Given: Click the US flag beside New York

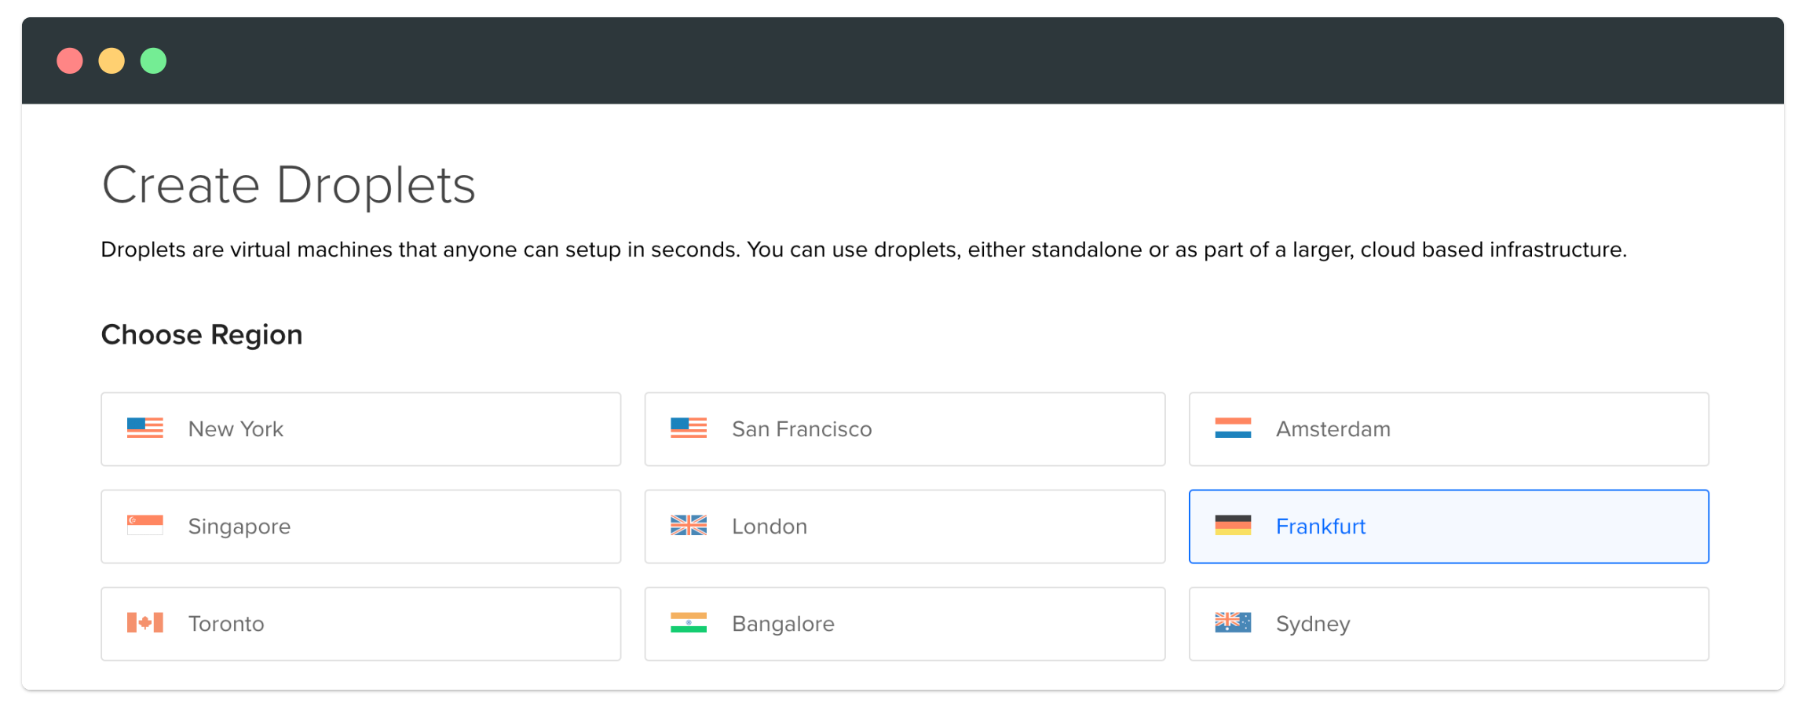Looking at the screenshot, I should coord(145,428).
